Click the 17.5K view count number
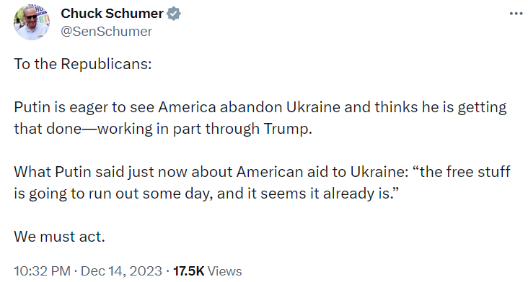This screenshot has width=528, height=282. 188,271
